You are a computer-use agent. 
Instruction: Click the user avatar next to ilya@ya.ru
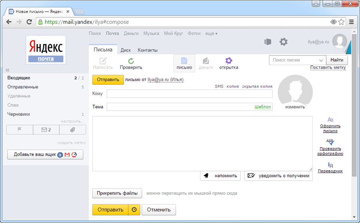(x=340, y=41)
